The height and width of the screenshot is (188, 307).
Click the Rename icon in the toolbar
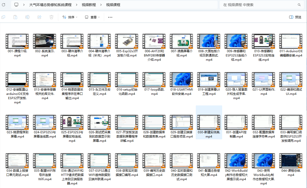27,17
